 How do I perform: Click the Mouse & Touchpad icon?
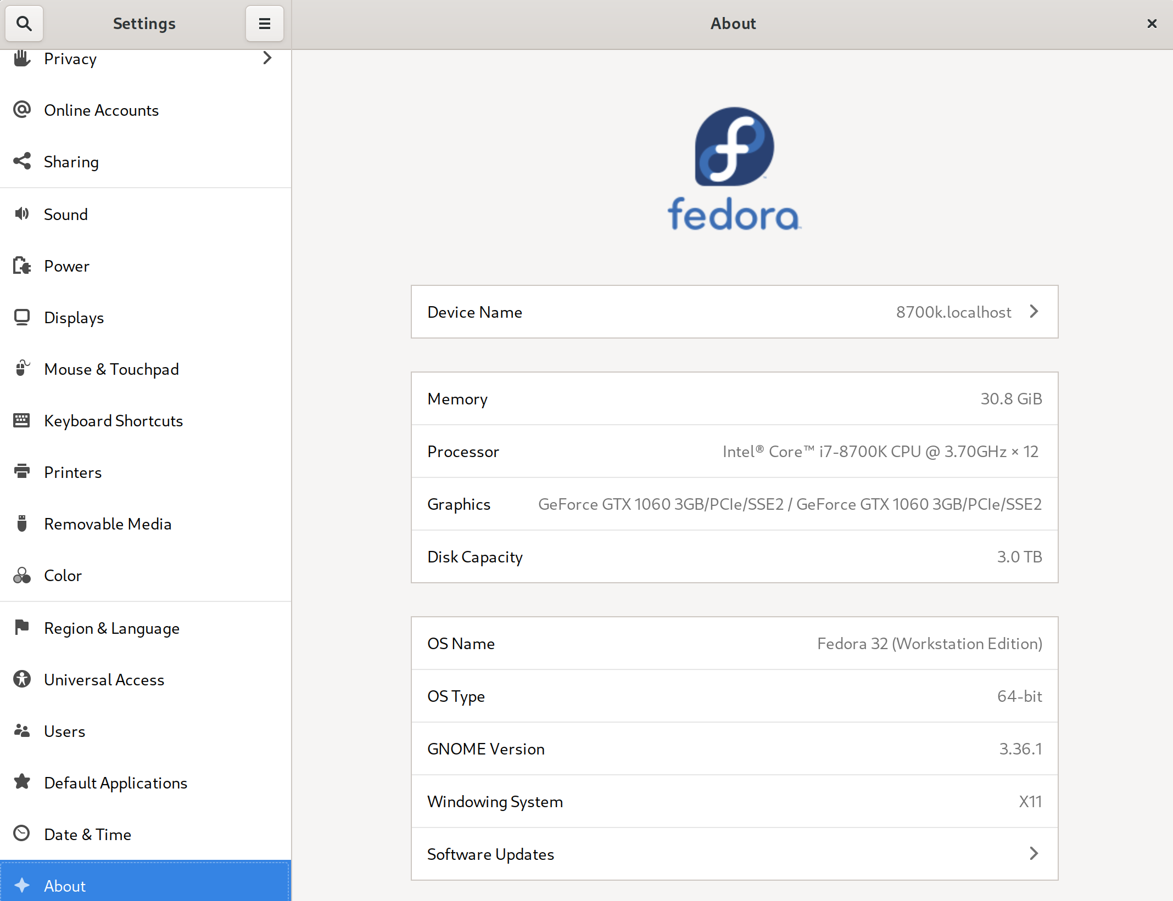coord(22,368)
